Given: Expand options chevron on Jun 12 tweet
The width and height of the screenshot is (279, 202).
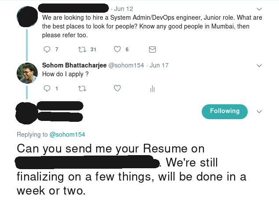Looking at the screenshot, I should coord(259,9).
